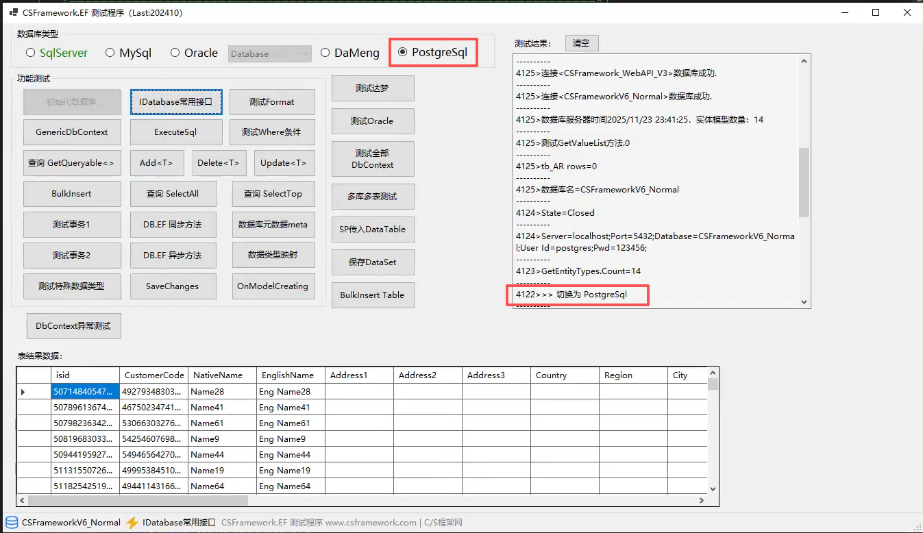The height and width of the screenshot is (533, 923).
Task: Click the 多库多表测试 button
Action: (x=373, y=197)
